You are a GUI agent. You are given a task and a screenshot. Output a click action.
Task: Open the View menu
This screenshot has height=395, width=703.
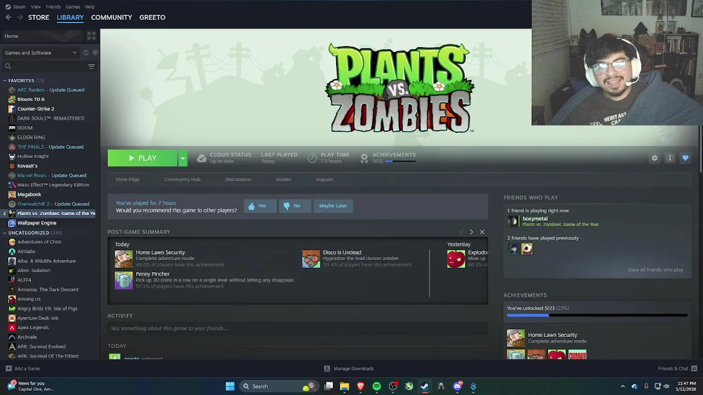[36, 7]
